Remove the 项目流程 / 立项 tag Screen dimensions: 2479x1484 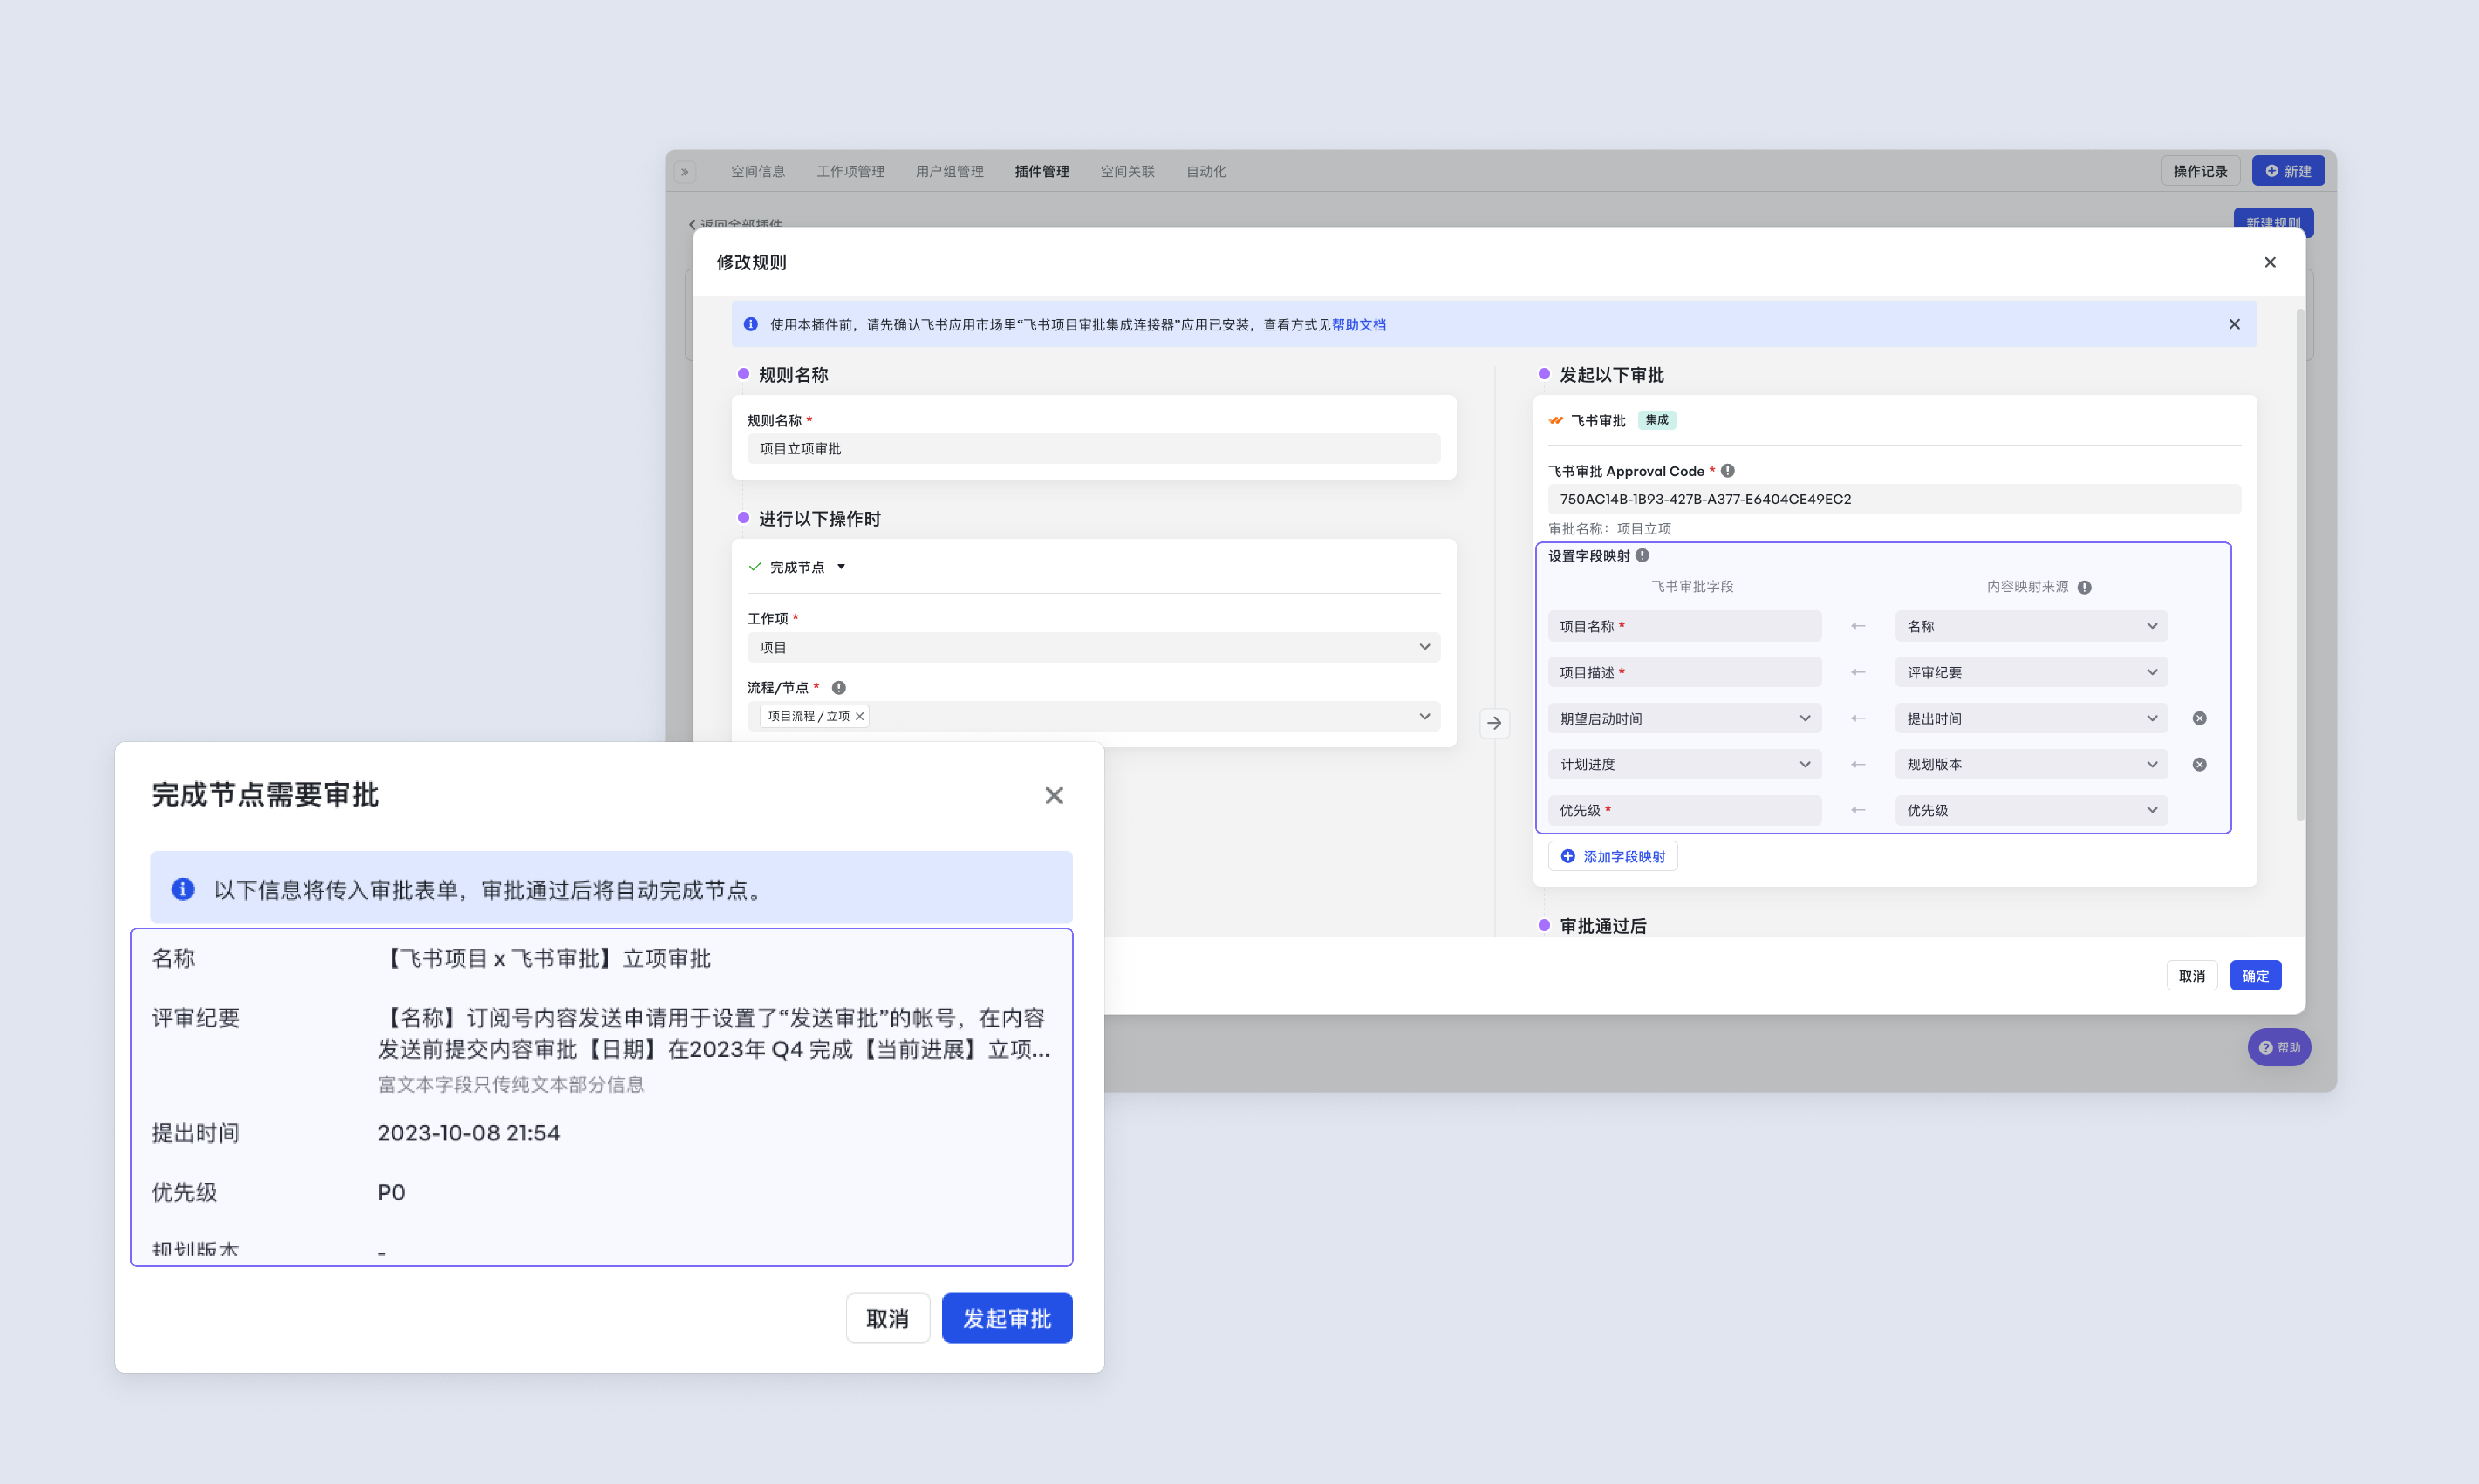click(859, 716)
